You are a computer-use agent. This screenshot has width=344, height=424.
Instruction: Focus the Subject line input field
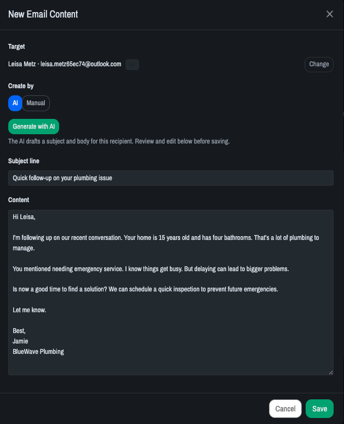click(171, 178)
